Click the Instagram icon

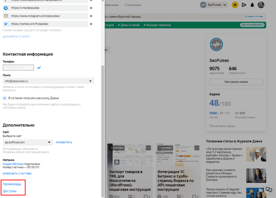(6, 16)
